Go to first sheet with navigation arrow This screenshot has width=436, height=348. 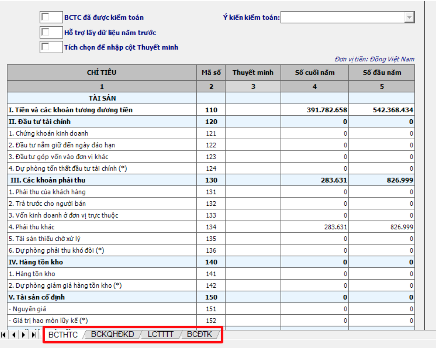[4, 335]
